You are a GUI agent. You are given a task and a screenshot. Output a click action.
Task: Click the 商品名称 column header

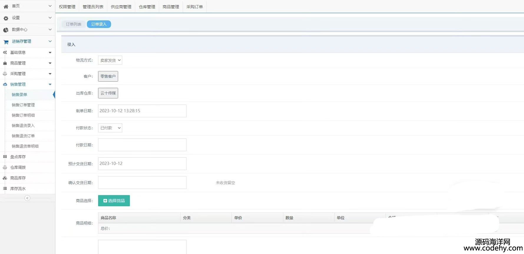139,218
